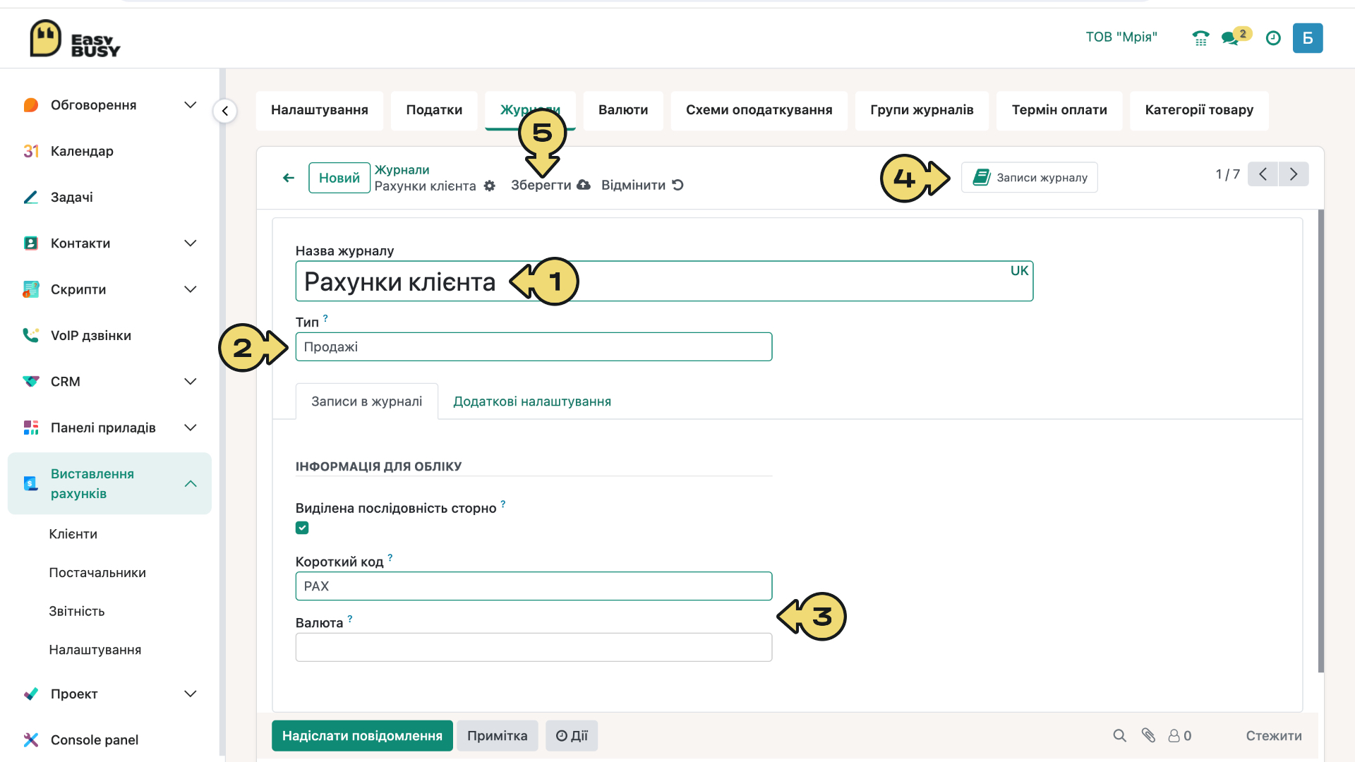The width and height of the screenshot is (1355, 762).
Task: Open the gear settings icon beside Рахунки клієнта
Action: click(x=490, y=186)
